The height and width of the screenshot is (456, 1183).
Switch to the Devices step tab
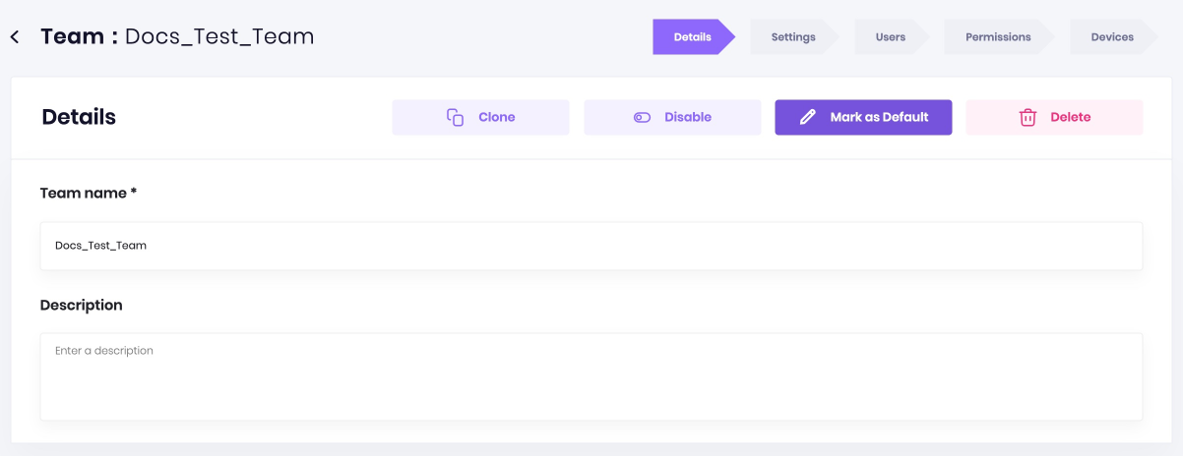[1112, 37]
